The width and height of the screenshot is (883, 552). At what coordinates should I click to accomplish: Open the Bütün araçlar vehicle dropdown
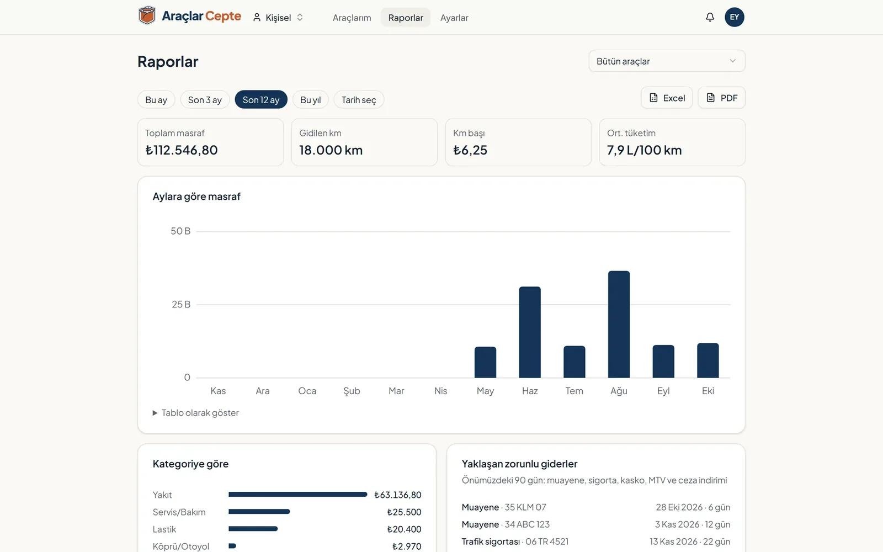coord(667,61)
